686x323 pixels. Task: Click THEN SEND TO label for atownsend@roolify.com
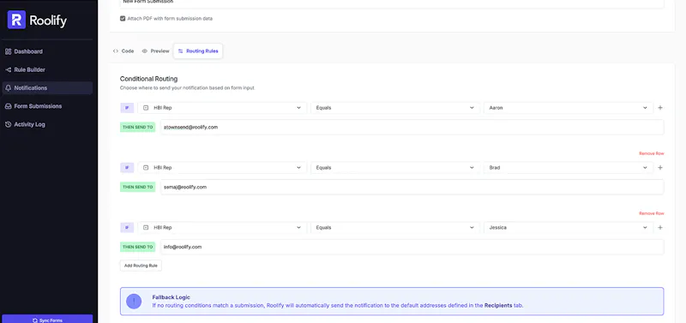pyautogui.click(x=138, y=127)
